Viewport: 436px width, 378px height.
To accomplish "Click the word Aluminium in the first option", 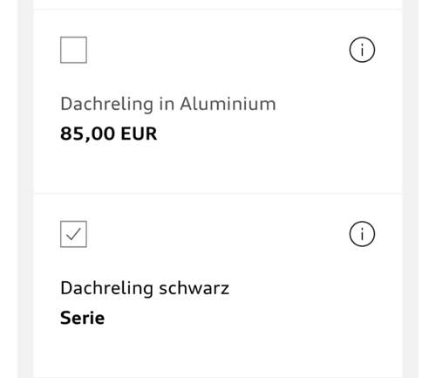I will (228, 104).
